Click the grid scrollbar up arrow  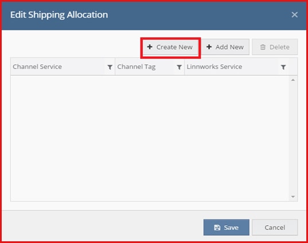pos(293,80)
